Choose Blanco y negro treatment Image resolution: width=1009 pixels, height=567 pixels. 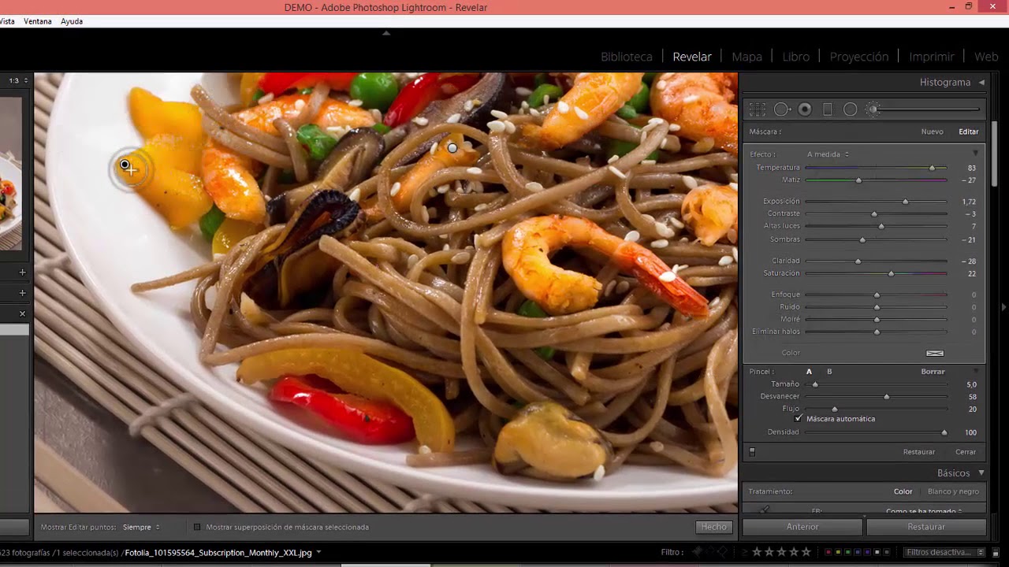(x=953, y=491)
